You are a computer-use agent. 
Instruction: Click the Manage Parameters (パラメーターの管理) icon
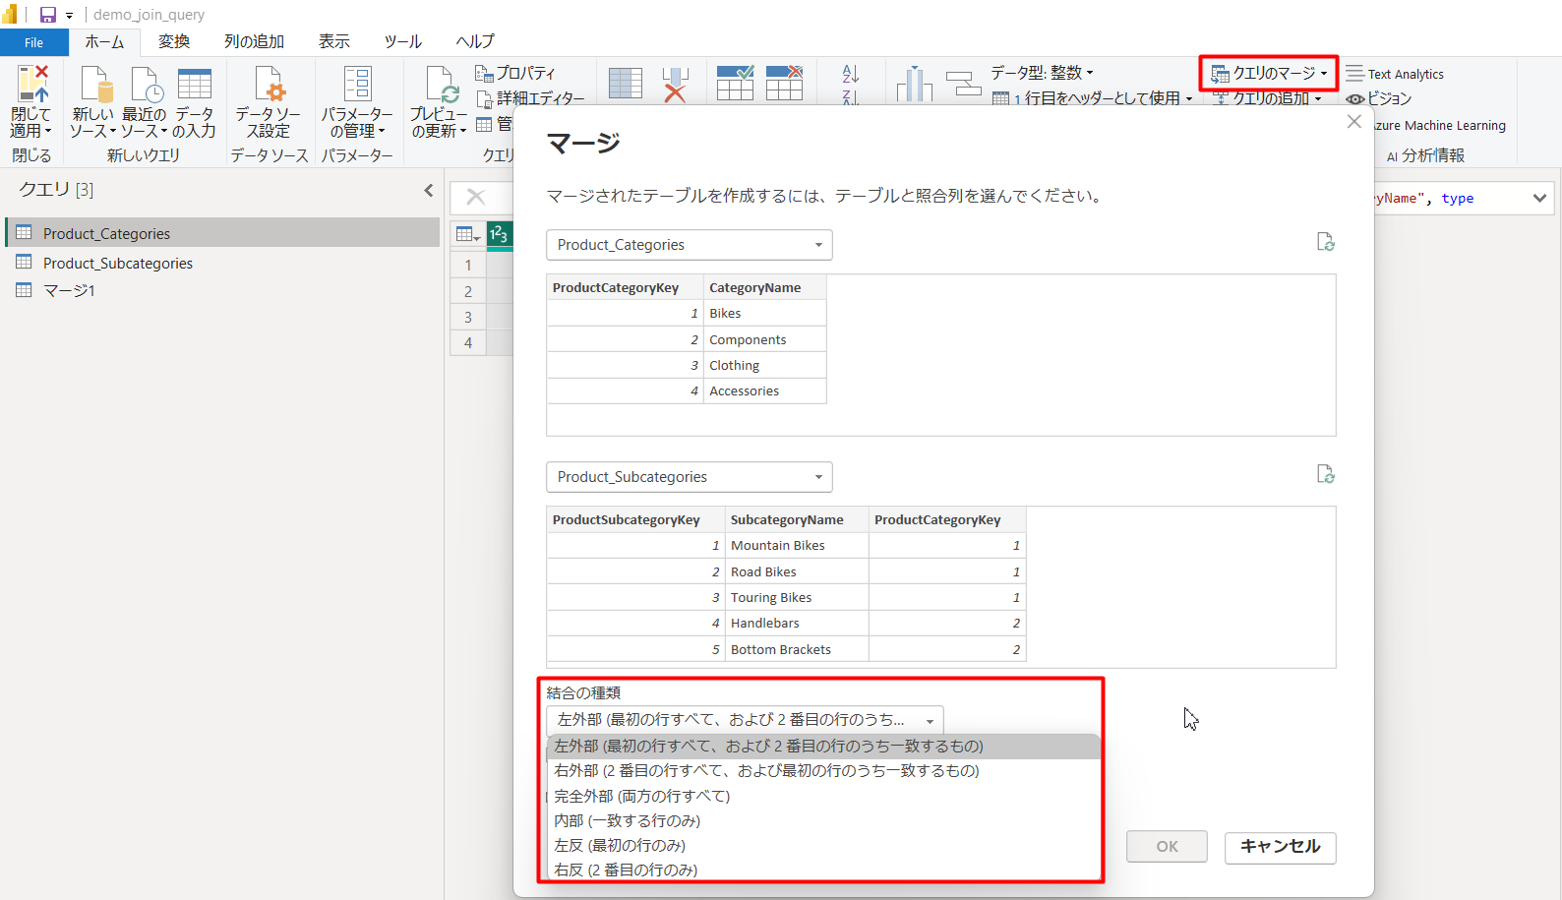357,86
